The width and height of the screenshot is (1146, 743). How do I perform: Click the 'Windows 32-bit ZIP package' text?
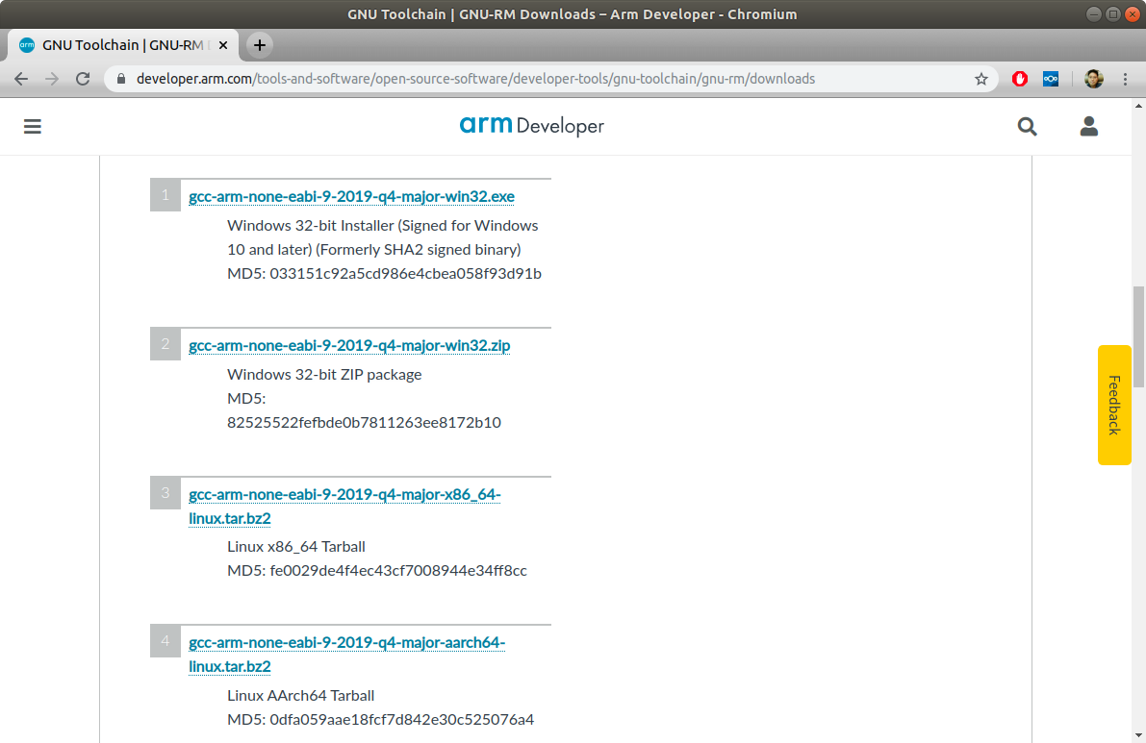(x=324, y=375)
